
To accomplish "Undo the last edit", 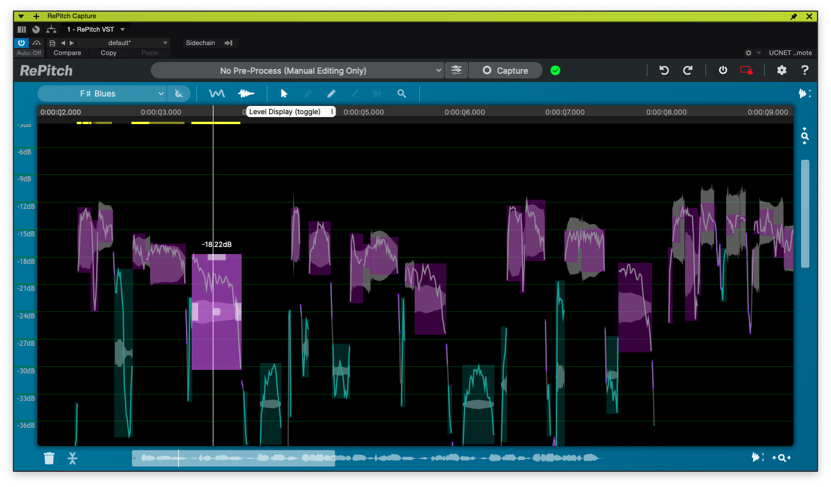I will pyautogui.click(x=664, y=70).
